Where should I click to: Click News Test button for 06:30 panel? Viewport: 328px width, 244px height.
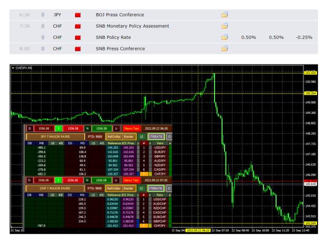(x=132, y=129)
